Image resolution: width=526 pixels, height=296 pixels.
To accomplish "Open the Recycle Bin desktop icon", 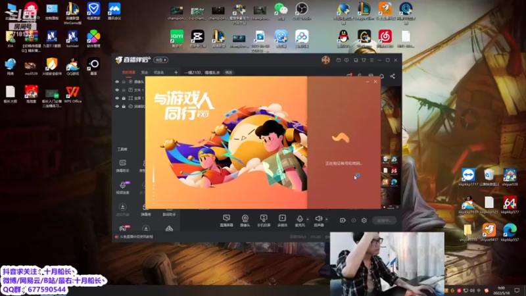I will [x=489, y=177].
